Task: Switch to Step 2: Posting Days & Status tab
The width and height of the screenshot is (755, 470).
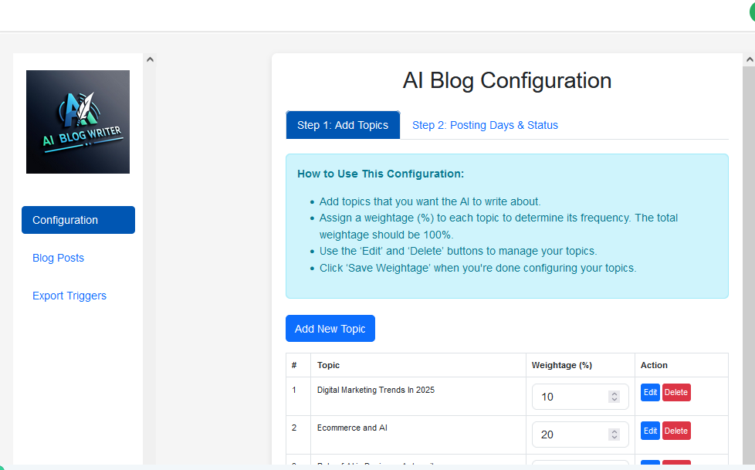Action: point(485,124)
